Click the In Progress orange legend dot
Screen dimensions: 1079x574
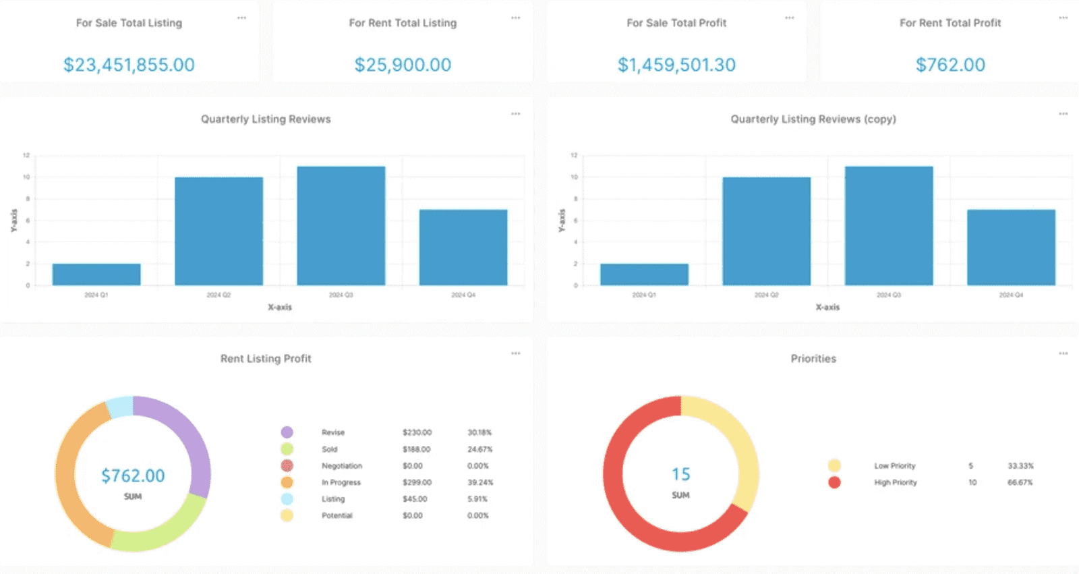(287, 482)
